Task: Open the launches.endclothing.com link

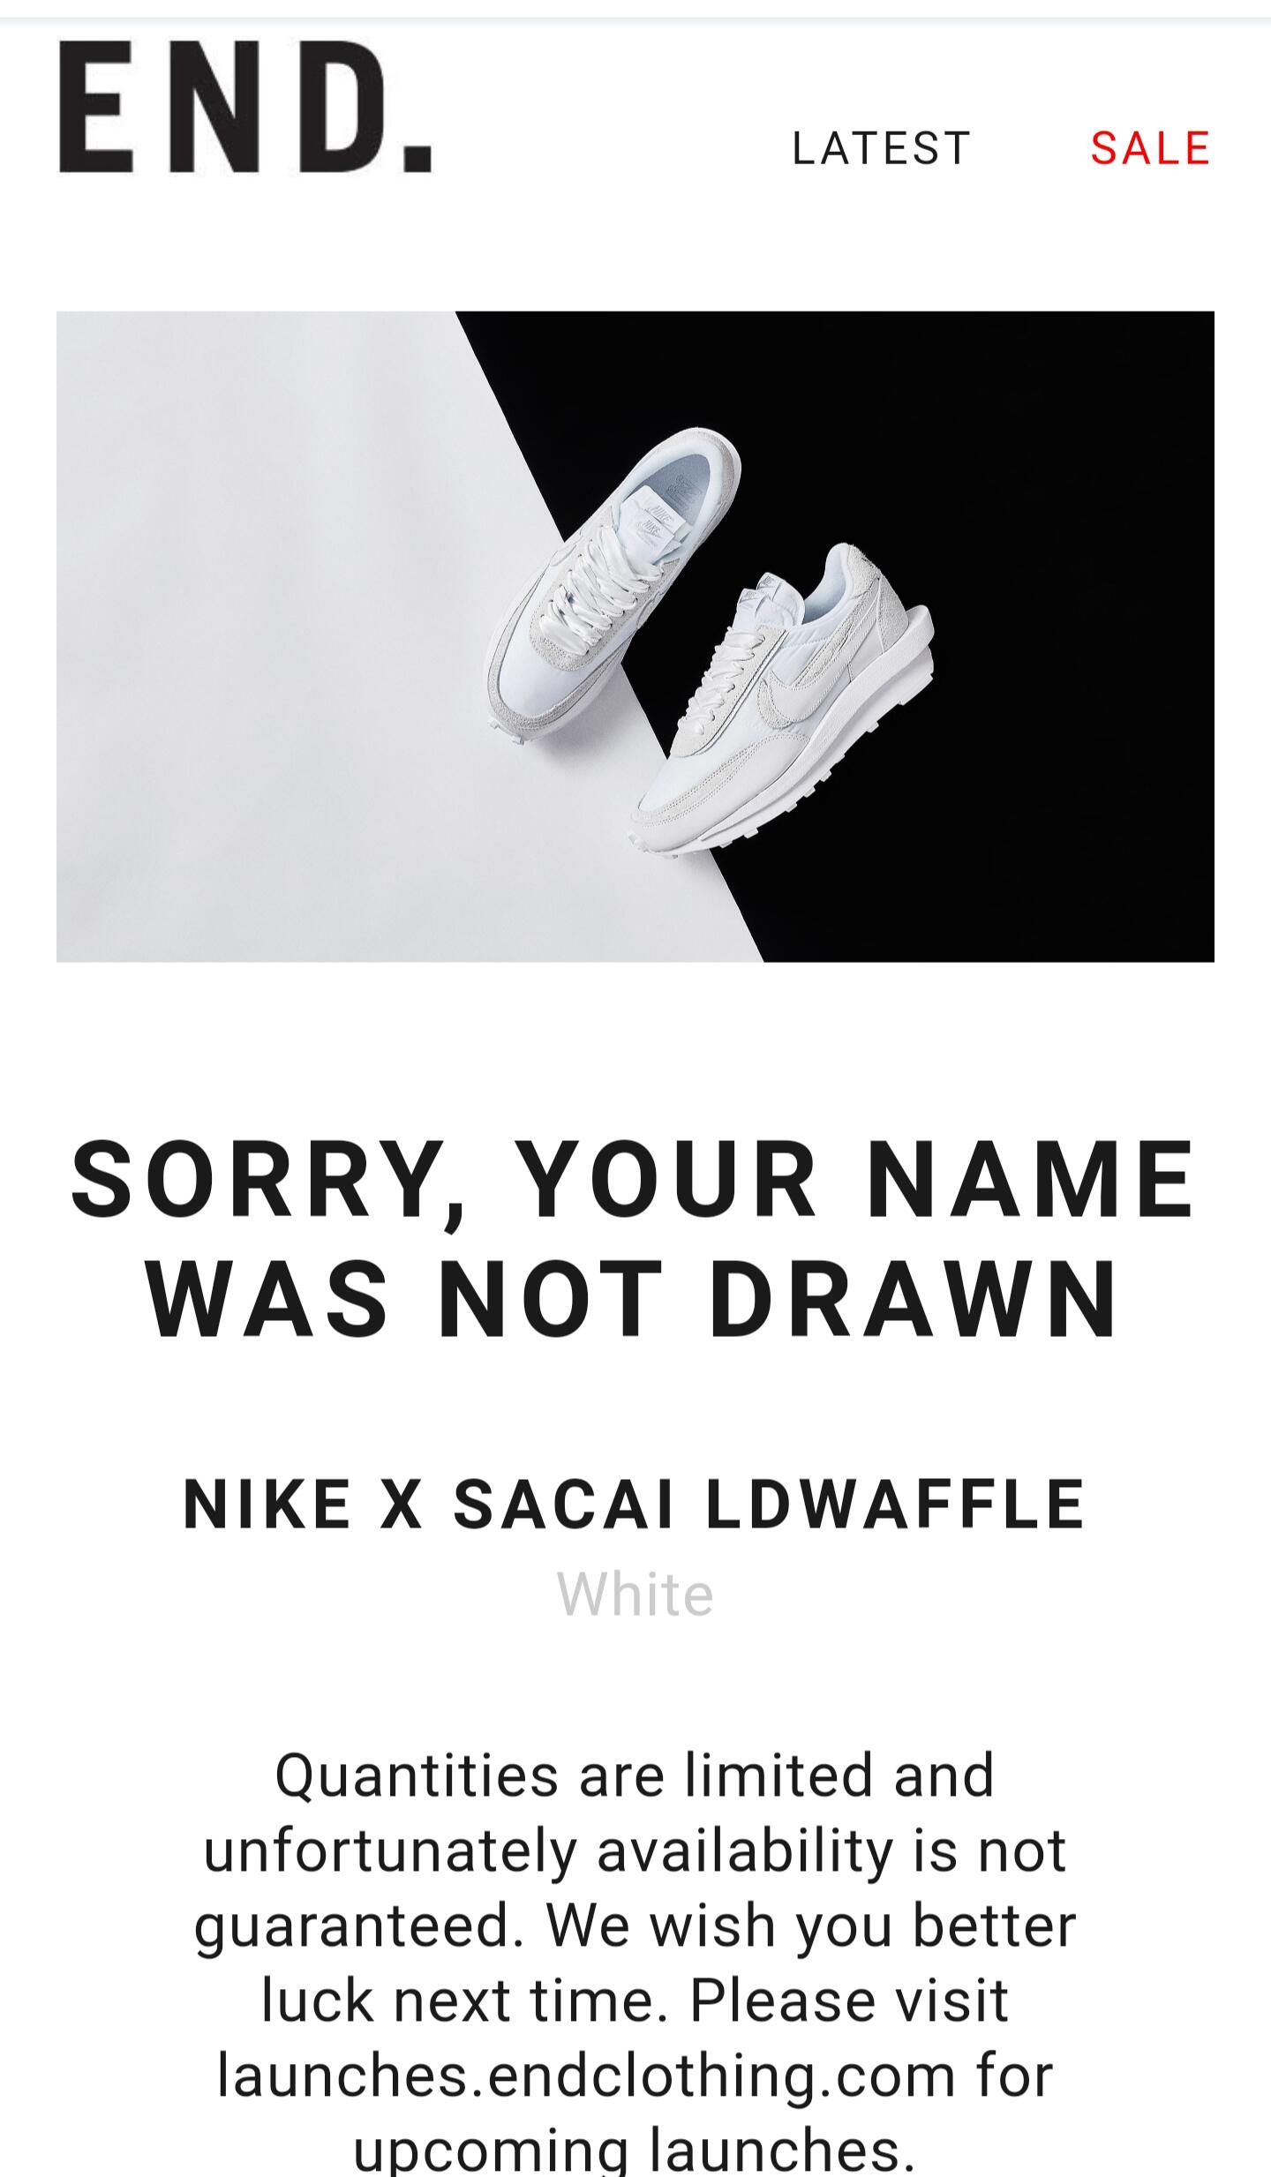Action: click(586, 2076)
